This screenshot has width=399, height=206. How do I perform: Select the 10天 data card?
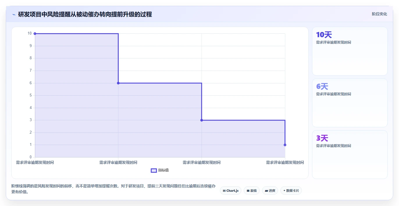coord(350,51)
